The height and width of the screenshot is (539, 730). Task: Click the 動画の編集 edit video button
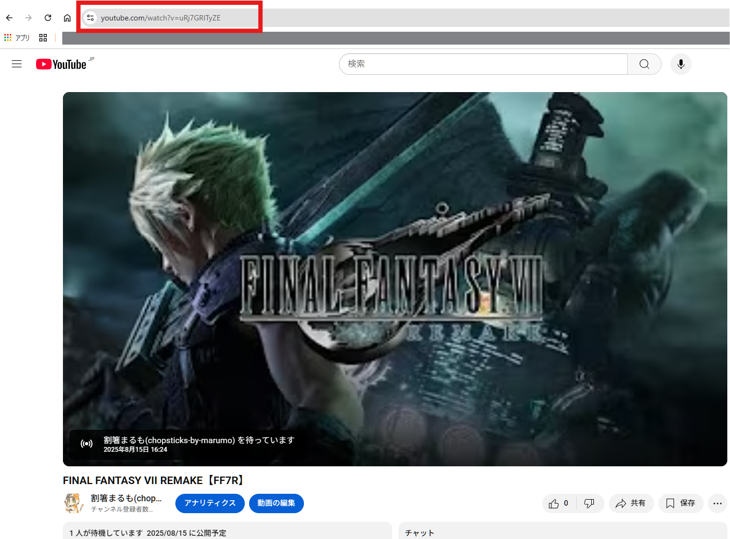click(x=276, y=503)
